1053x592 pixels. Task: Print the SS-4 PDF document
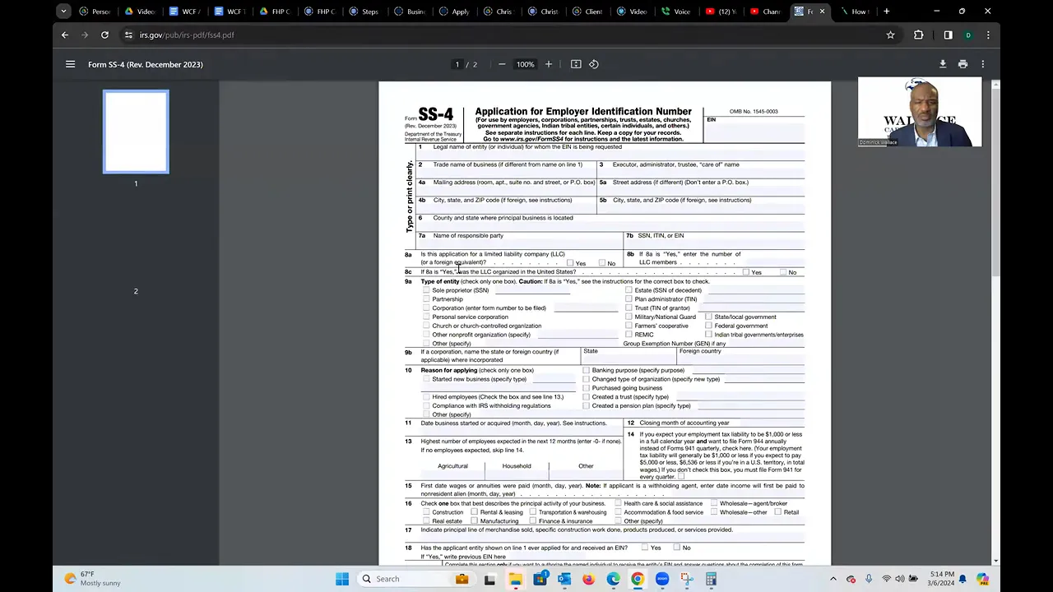(963, 64)
